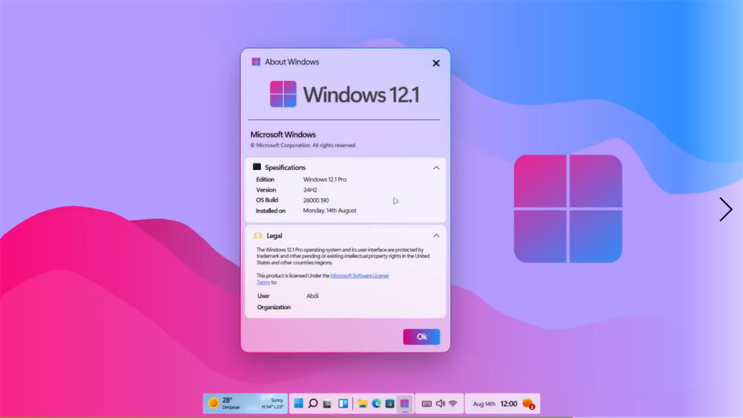Open the Start menu

point(299,403)
